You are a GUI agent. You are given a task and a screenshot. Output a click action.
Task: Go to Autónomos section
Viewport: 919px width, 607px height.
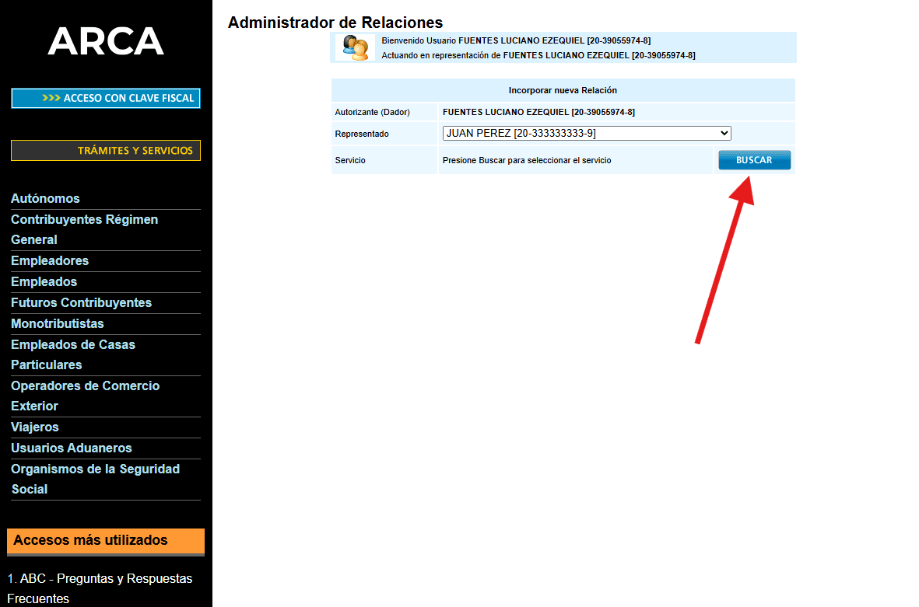pos(45,199)
